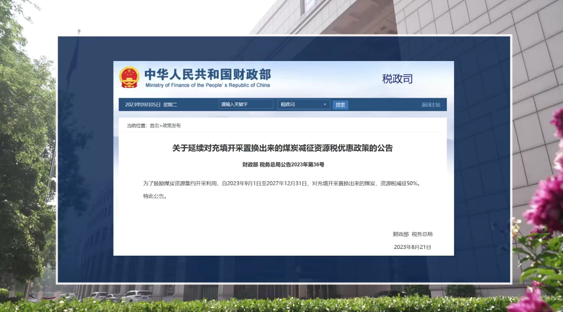Screen dimensions: 563x312
Task: Open the 首页 breadcrumb link
Action: (x=154, y=125)
